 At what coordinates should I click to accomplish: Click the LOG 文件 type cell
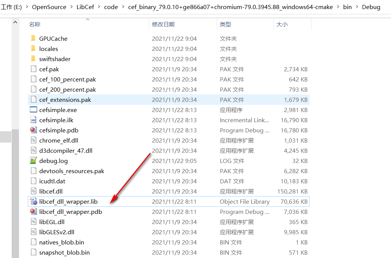coord(232,161)
